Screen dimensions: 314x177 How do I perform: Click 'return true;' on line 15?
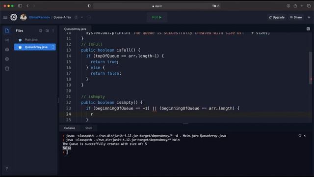click(105, 61)
